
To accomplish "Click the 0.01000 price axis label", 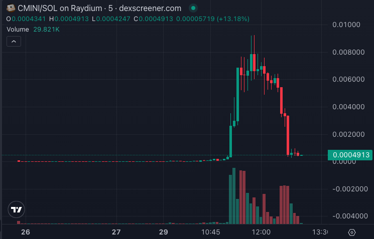I will coord(346,25).
